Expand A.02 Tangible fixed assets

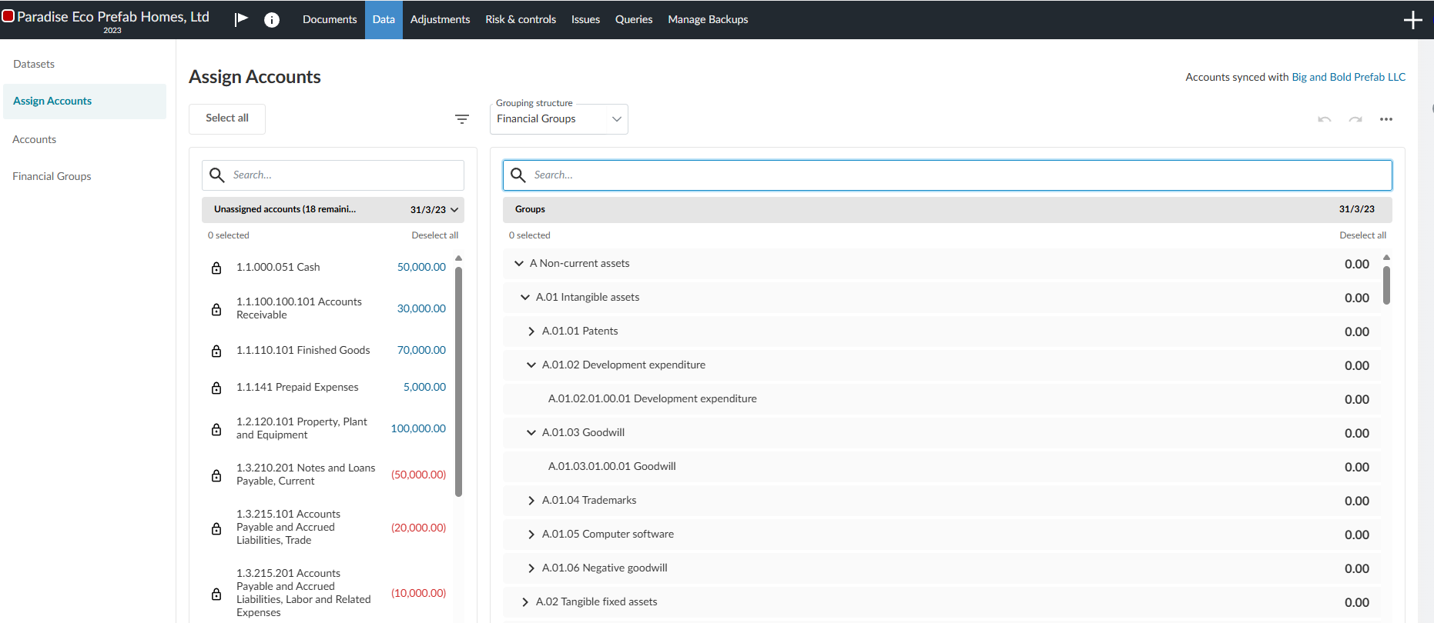(525, 602)
